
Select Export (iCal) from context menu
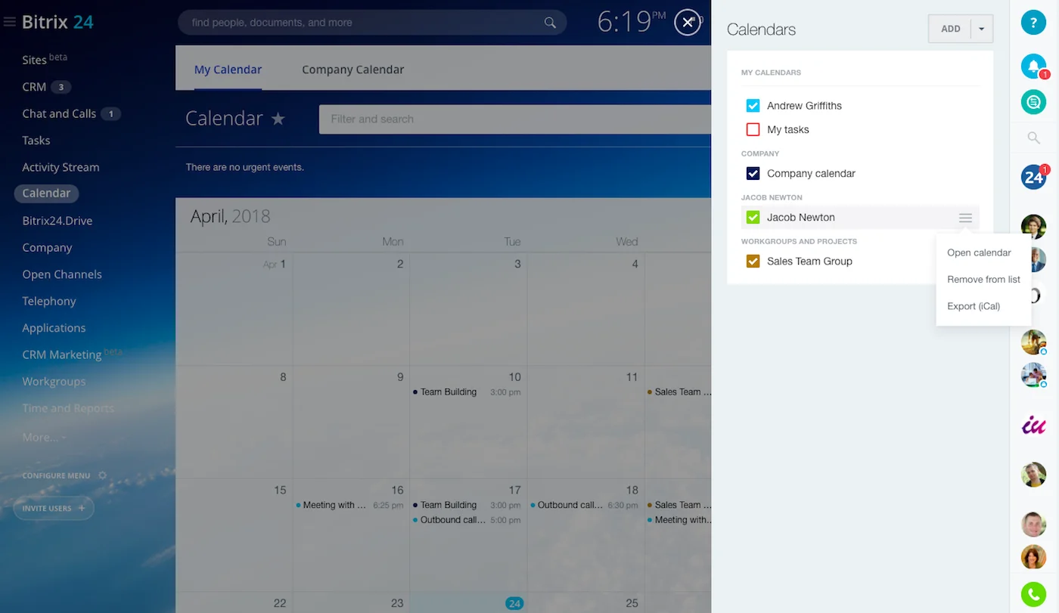[x=974, y=306]
